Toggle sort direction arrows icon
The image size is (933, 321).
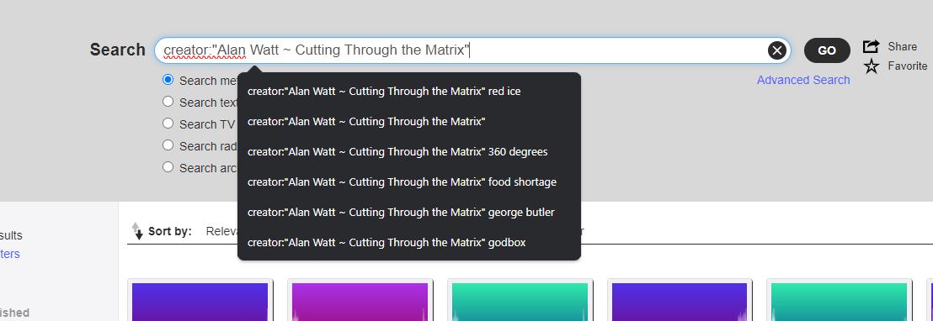coord(137,231)
